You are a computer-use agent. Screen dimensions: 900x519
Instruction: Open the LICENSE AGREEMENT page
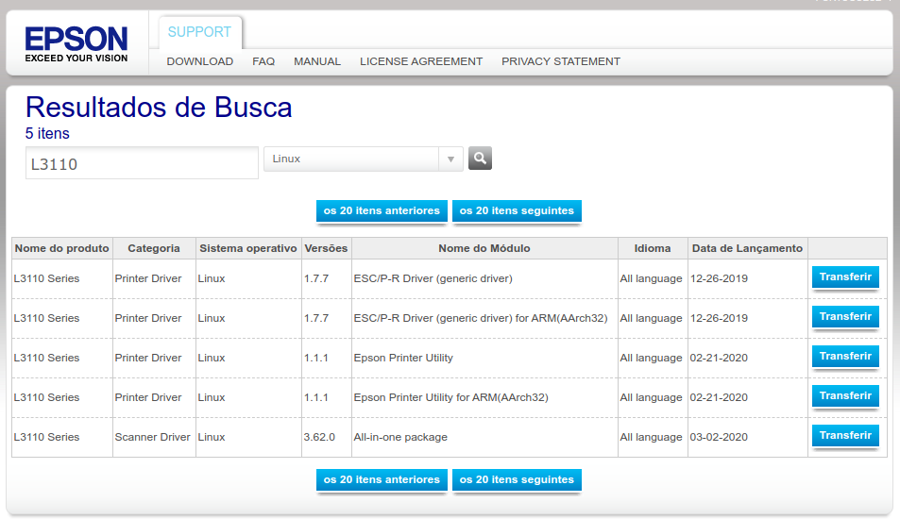(x=421, y=61)
